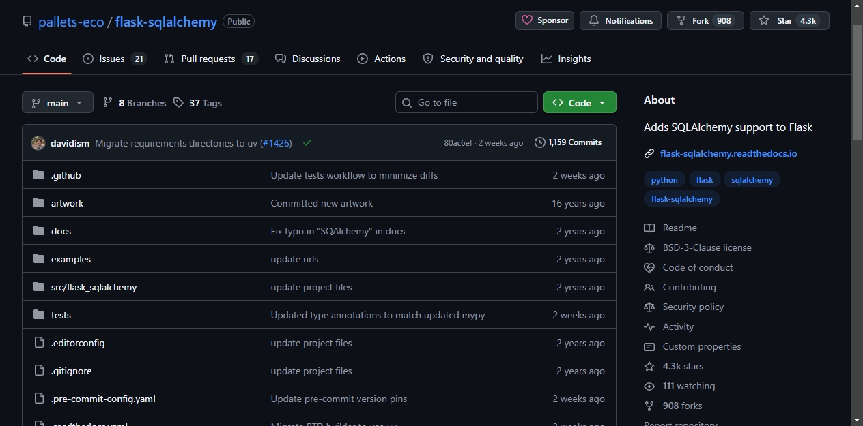Click the eye icon by 111 watching

coord(649,386)
